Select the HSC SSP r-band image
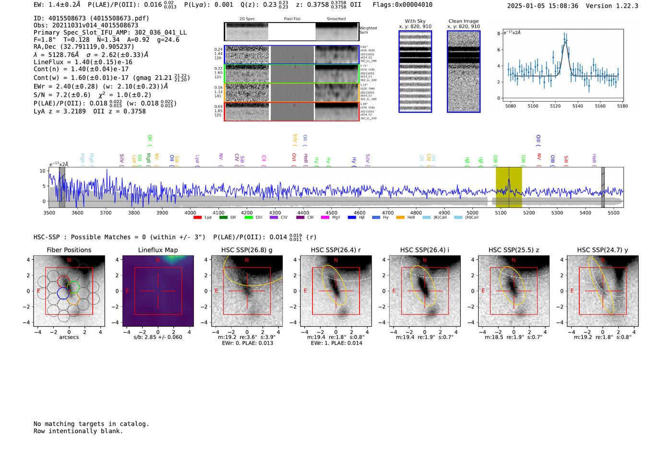This screenshot has width=672, height=457. point(336,291)
